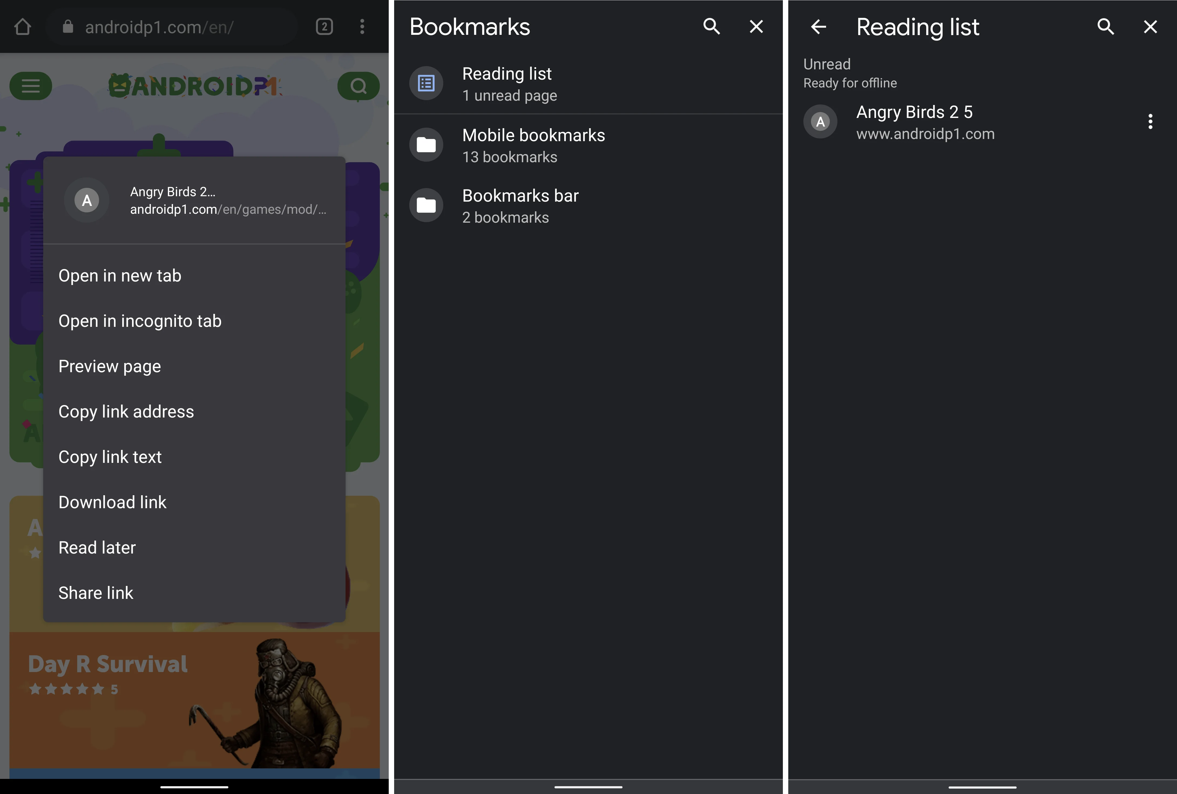
Task: Click the lock icon in address bar
Action: (68, 26)
